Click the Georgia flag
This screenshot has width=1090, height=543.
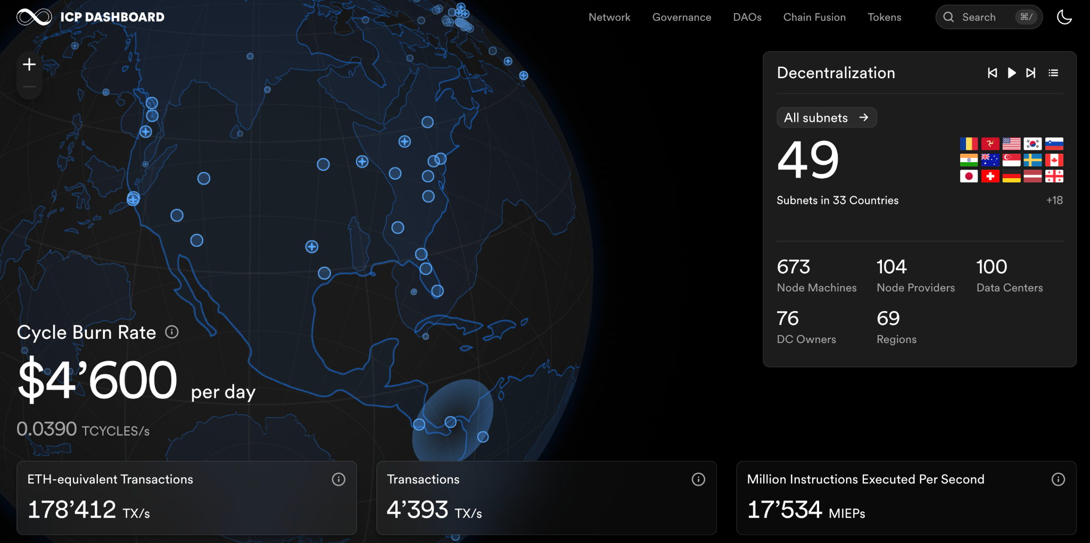[x=1054, y=176]
